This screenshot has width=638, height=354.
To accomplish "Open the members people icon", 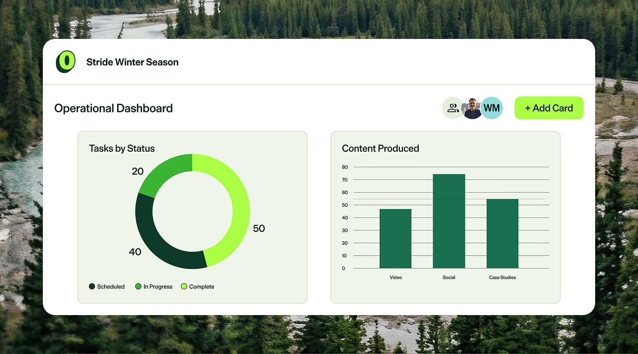I will [x=453, y=108].
